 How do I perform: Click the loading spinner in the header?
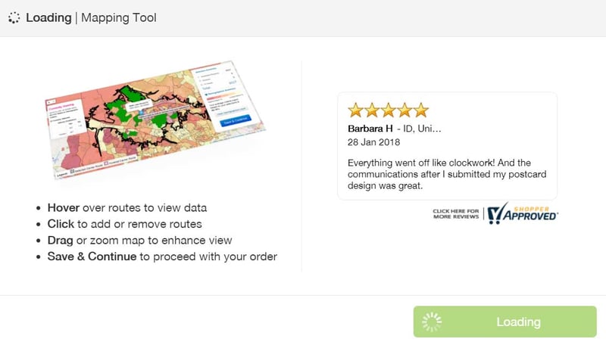[x=14, y=17]
